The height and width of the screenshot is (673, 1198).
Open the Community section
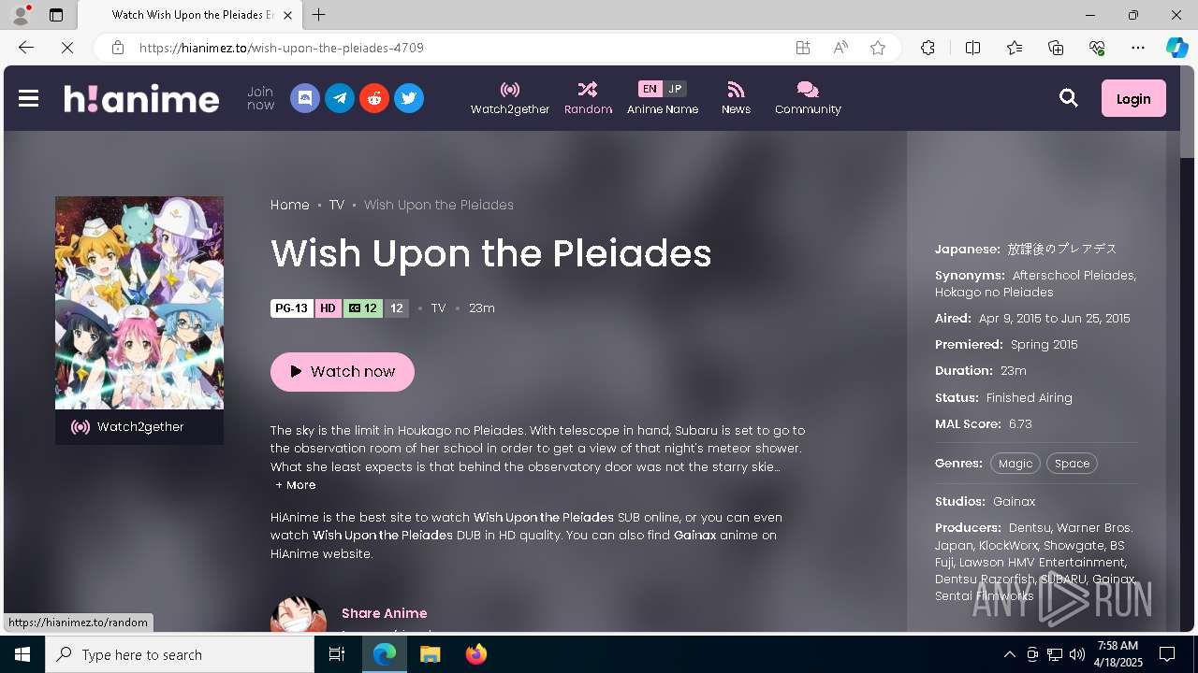tap(808, 98)
